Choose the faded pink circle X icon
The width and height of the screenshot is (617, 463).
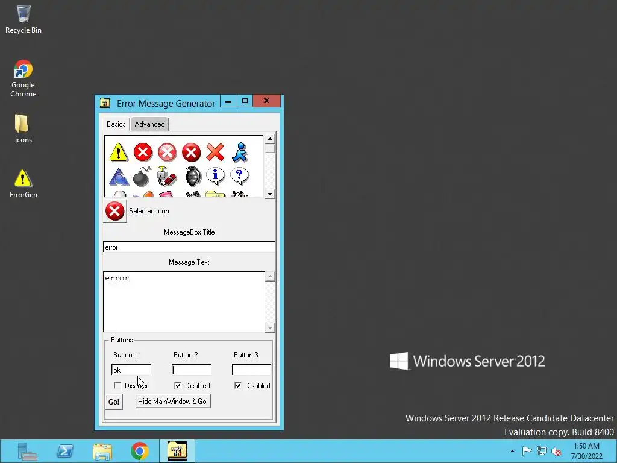tap(168, 153)
